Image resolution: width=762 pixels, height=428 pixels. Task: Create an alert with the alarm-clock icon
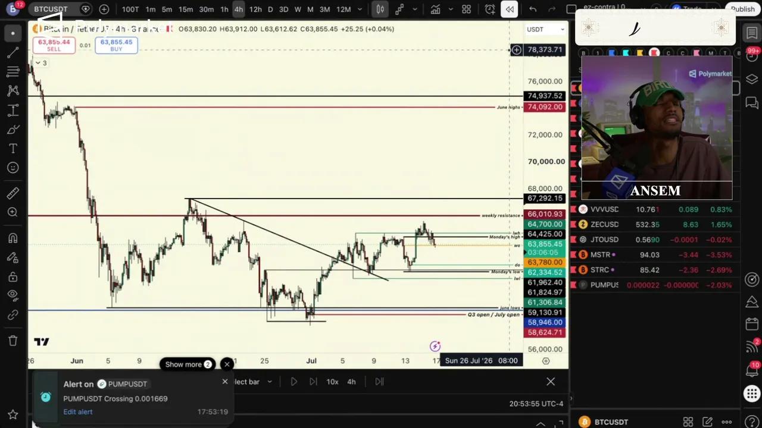(490, 9)
